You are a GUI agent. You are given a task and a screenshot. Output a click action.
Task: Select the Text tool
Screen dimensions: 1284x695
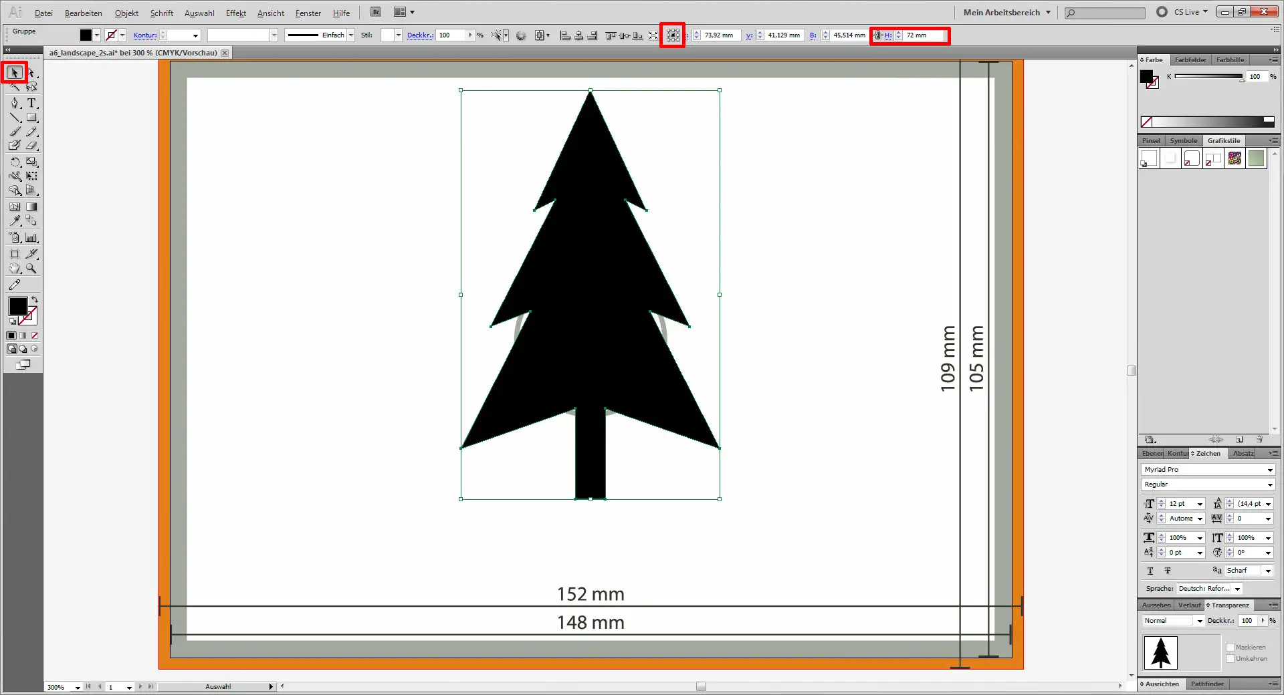32,102
